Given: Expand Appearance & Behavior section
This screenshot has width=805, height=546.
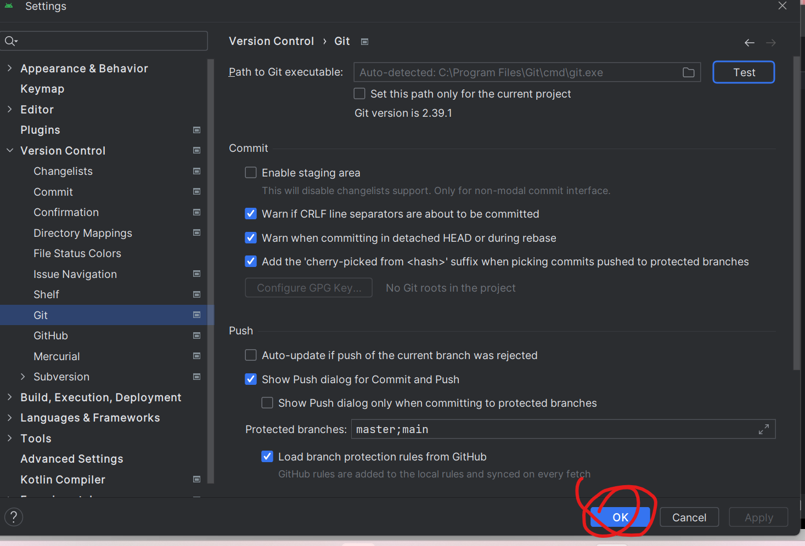Looking at the screenshot, I should tap(9, 68).
